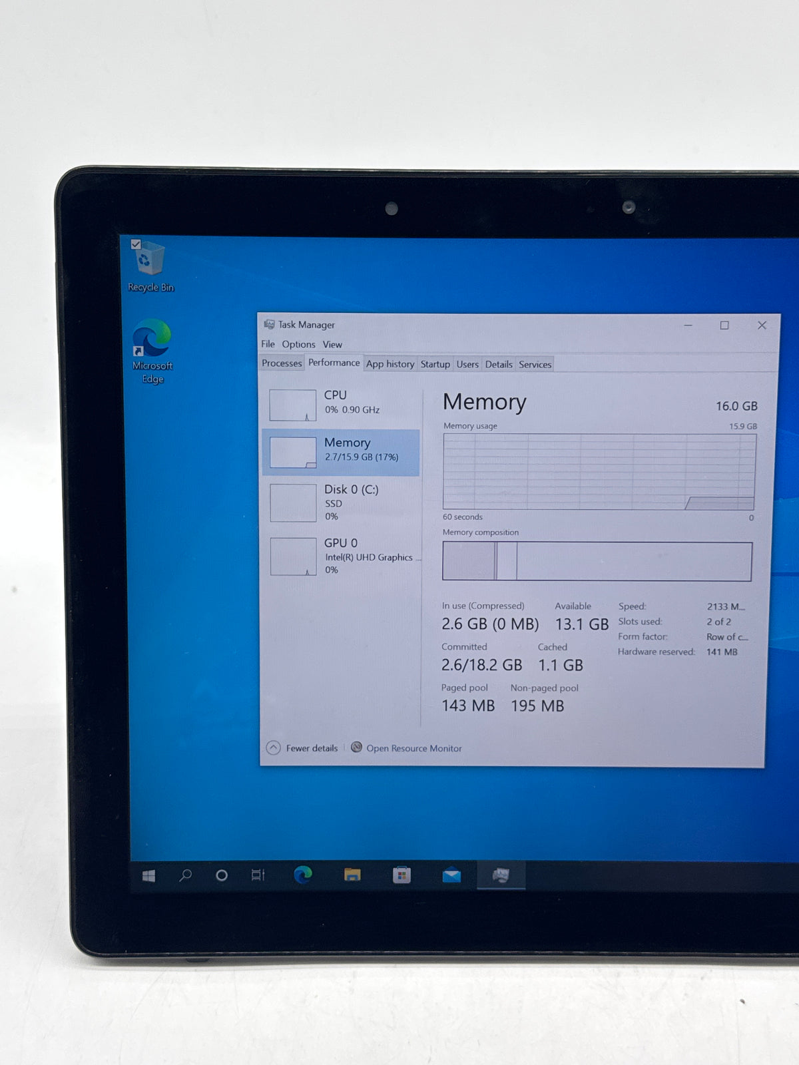This screenshot has height=1065, width=799.
Task: Launch Microsoft Edge from the desktop shortcut
Action: [152, 351]
